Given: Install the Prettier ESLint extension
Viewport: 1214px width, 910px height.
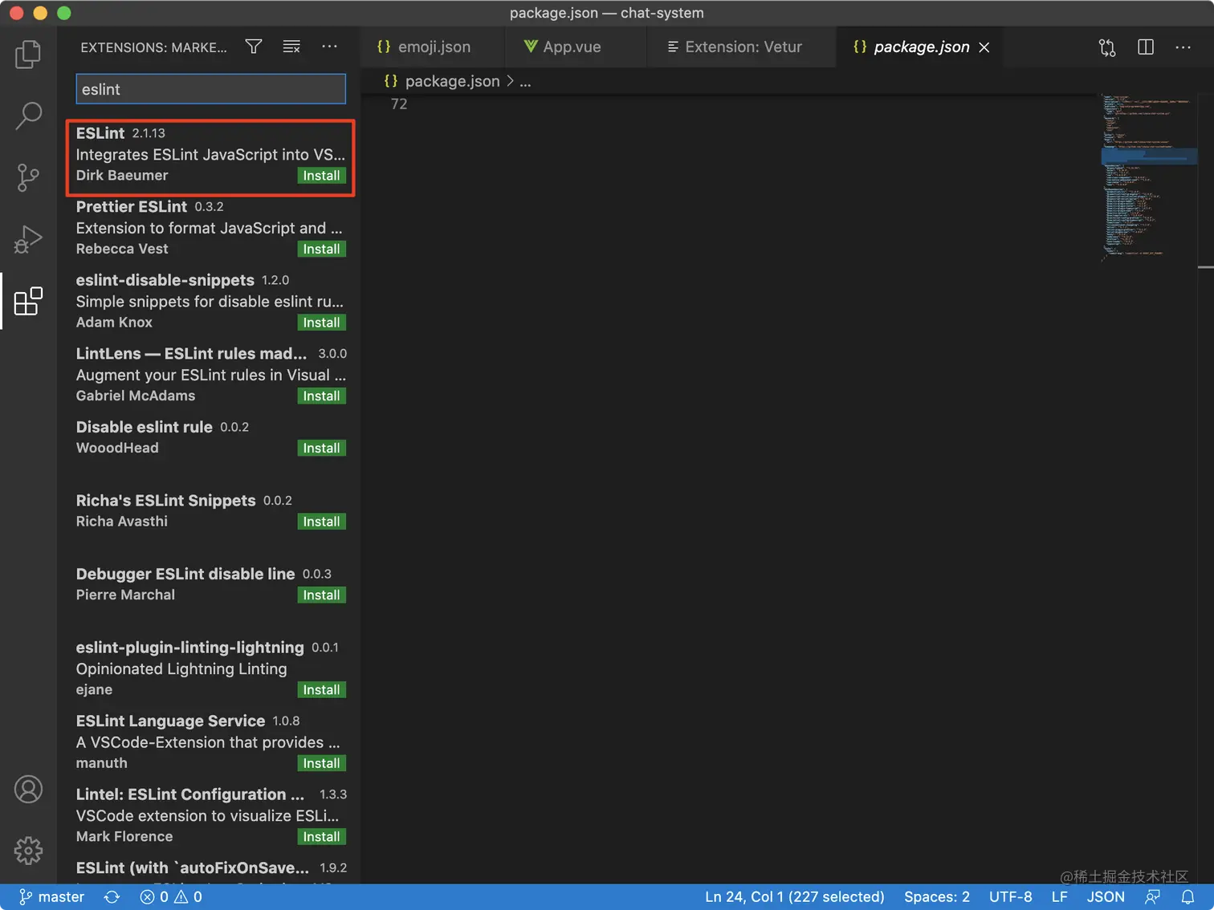Looking at the screenshot, I should coord(321,250).
